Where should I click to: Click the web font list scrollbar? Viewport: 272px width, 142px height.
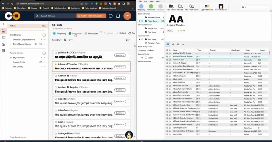134,46
